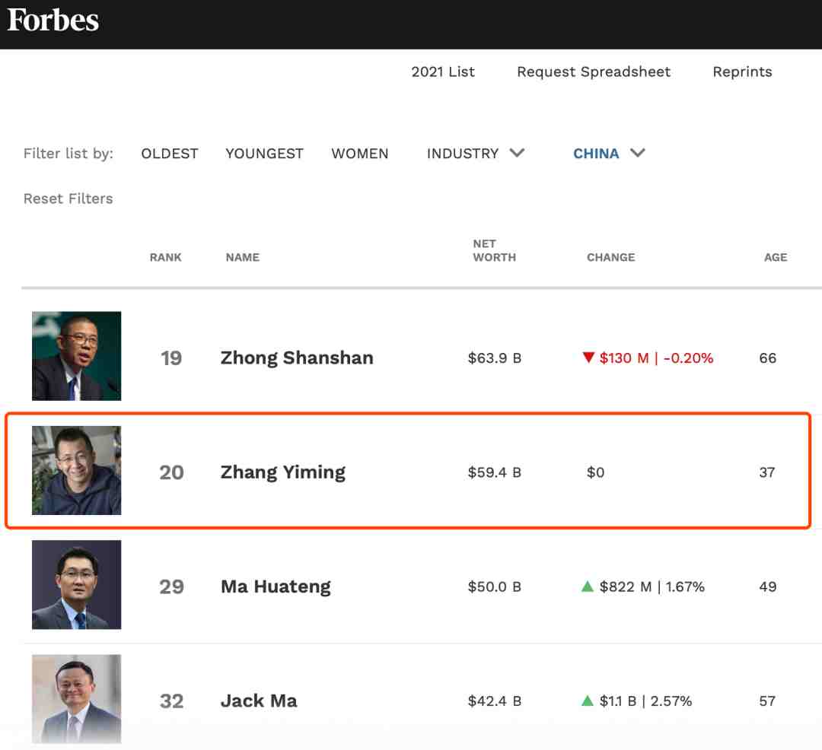Click the red down-arrow change indicator
Screen dimensions: 822x750
(588, 358)
